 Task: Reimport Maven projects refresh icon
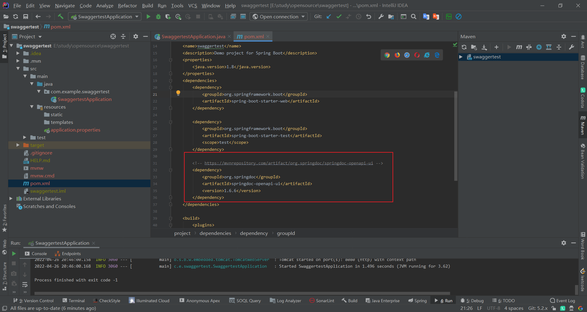(x=464, y=47)
